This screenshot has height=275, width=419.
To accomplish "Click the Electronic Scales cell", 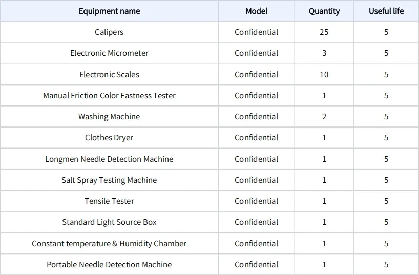I will pyautogui.click(x=109, y=74).
